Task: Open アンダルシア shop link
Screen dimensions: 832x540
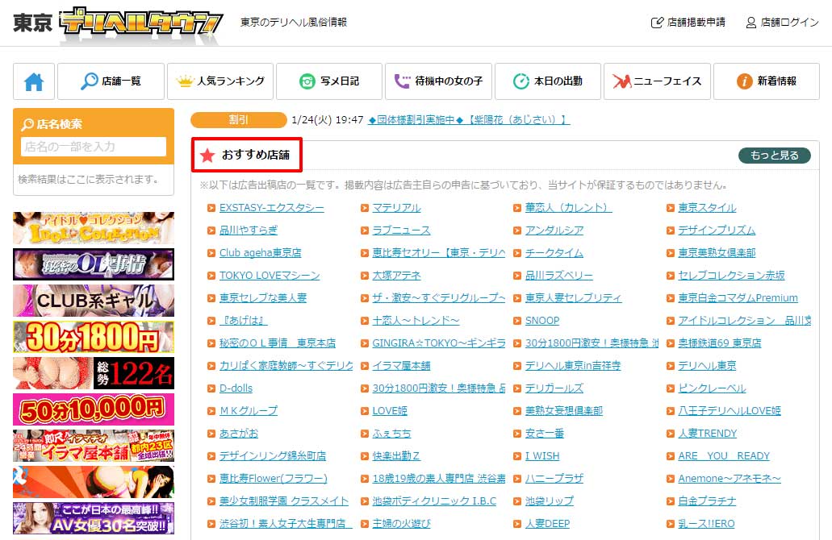Action: (554, 231)
